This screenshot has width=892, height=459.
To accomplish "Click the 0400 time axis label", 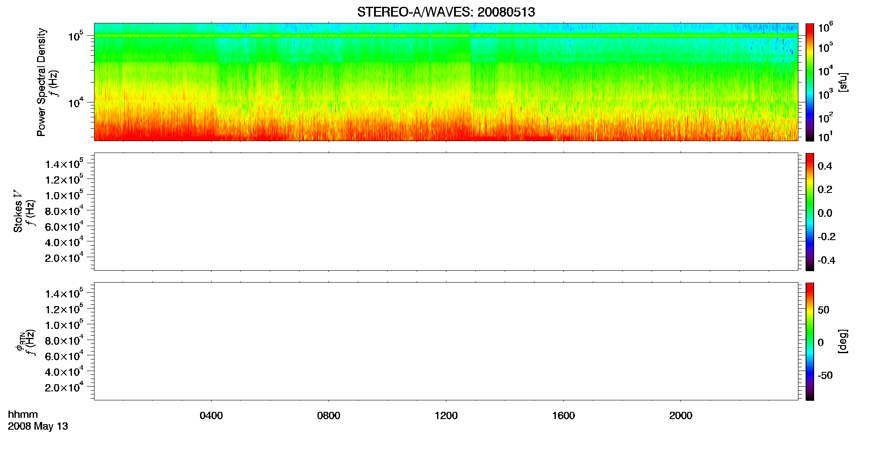I will click(x=211, y=416).
